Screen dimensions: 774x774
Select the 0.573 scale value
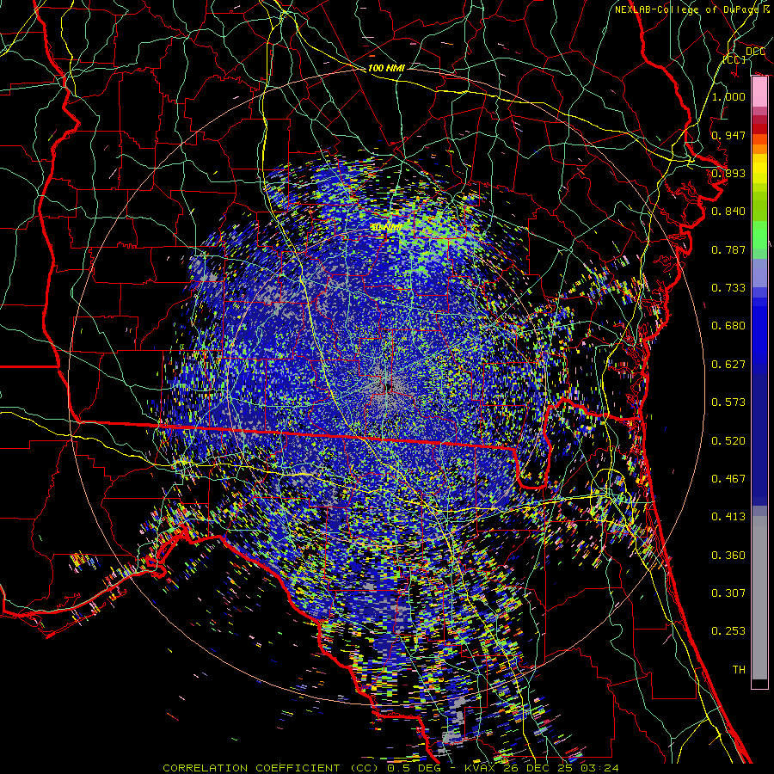(728, 402)
